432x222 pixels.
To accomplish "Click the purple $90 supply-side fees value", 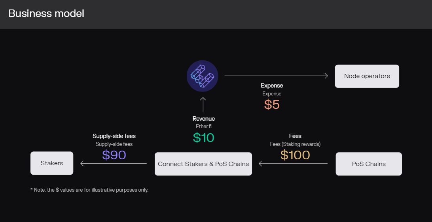I will click(x=114, y=155).
